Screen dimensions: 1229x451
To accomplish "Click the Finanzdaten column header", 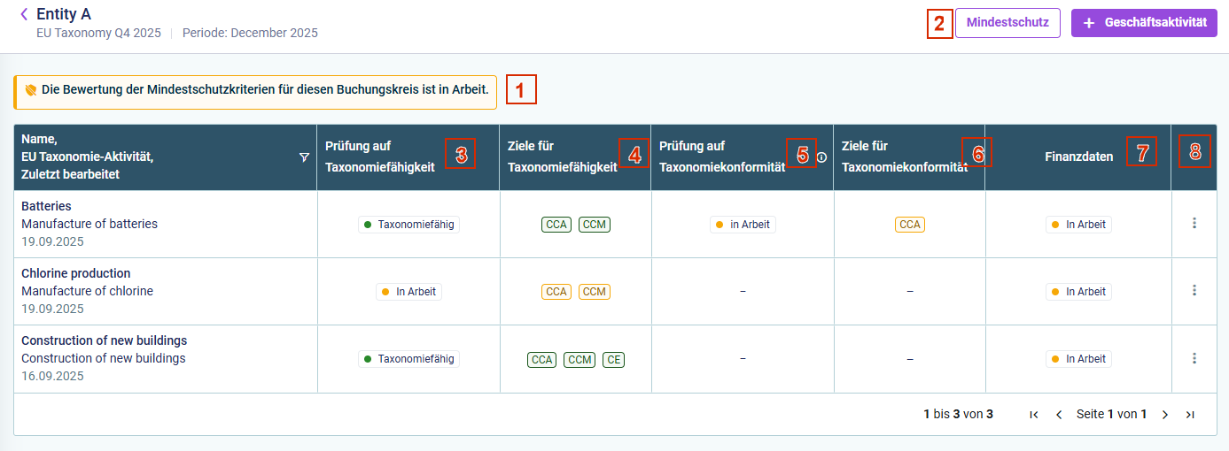I will 1078,157.
